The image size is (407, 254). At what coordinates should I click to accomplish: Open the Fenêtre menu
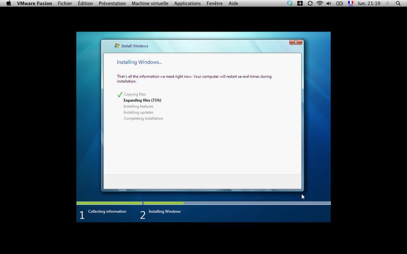(214, 4)
